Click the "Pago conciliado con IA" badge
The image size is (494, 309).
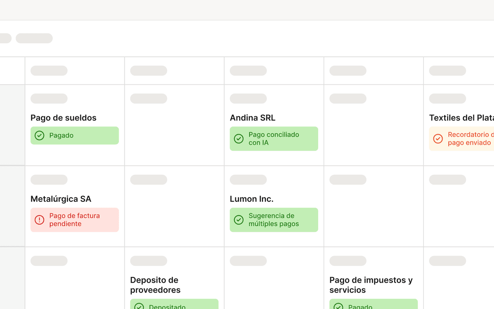click(x=274, y=139)
